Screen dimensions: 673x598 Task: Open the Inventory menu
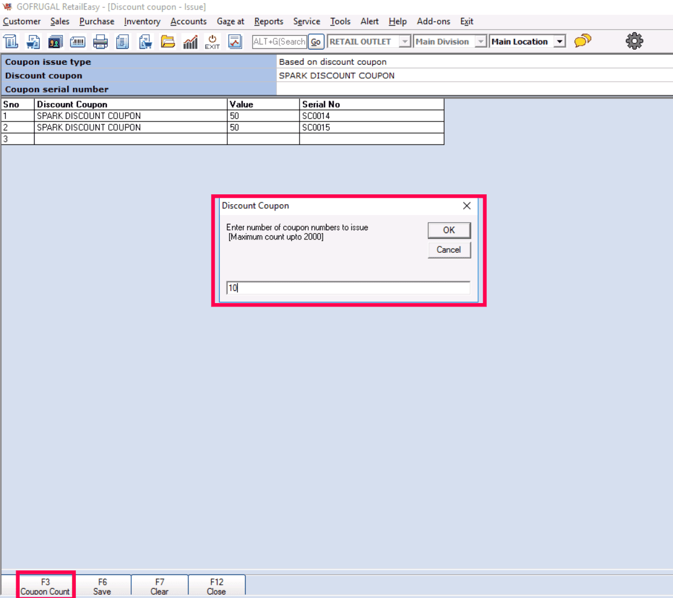tap(142, 21)
